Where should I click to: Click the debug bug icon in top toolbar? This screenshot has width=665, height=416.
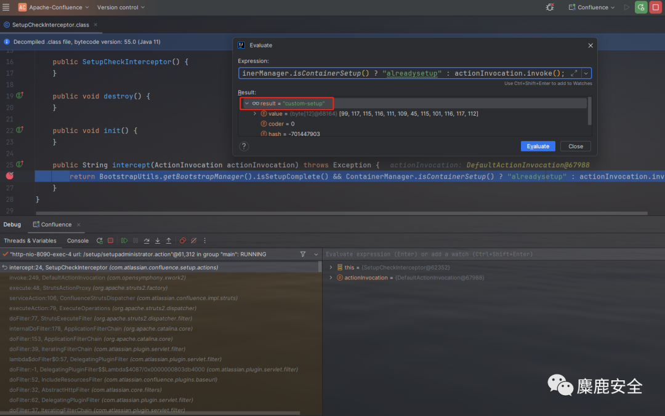[x=550, y=7]
